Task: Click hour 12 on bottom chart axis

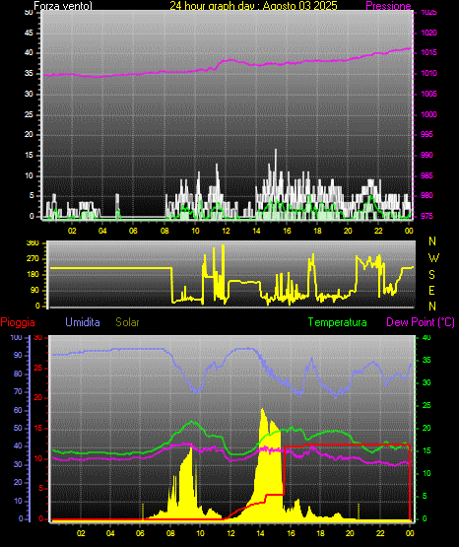Action: tap(230, 533)
